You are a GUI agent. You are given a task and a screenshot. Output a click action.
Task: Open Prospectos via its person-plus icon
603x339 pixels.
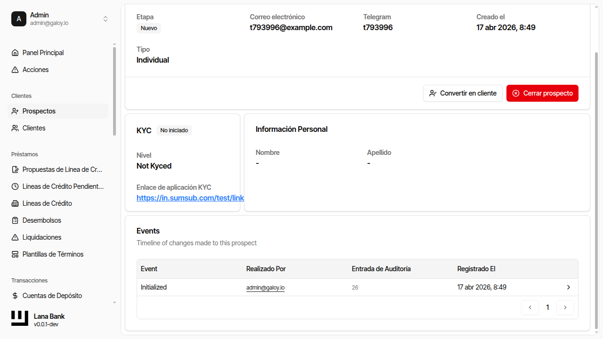click(x=15, y=111)
